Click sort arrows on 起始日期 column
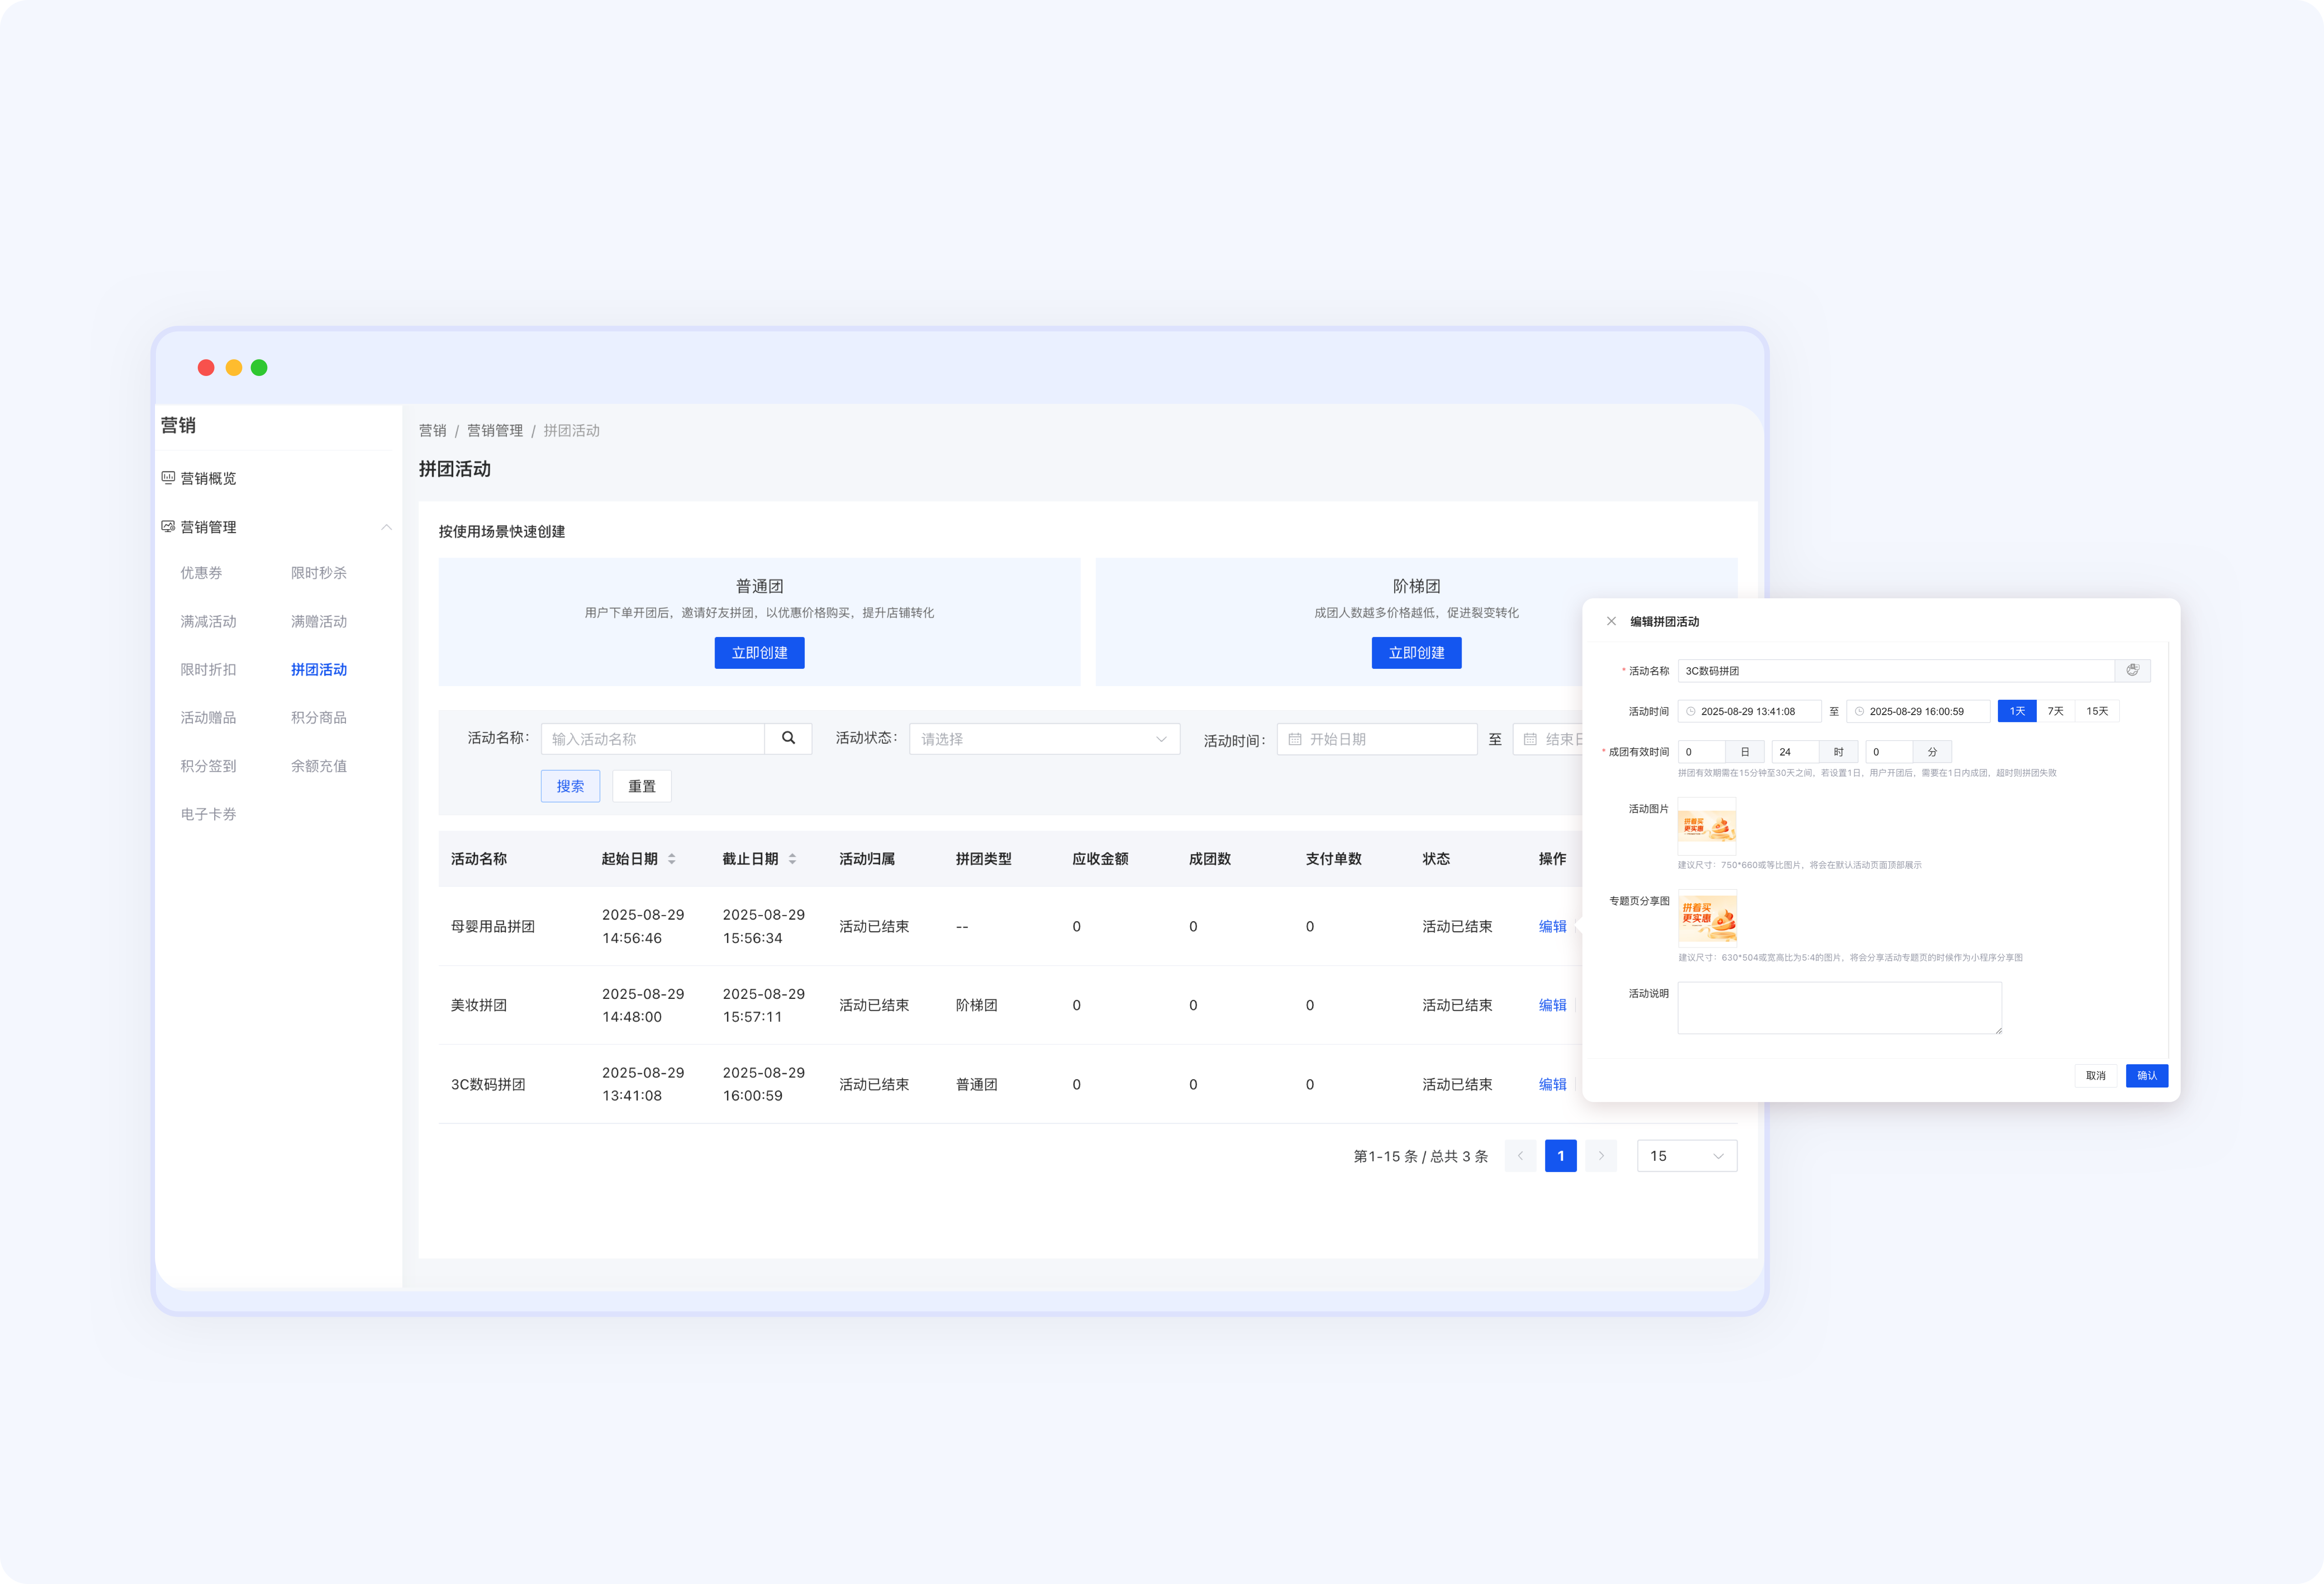The width and height of the screenshot is (2324, 1584). point(672,859)
